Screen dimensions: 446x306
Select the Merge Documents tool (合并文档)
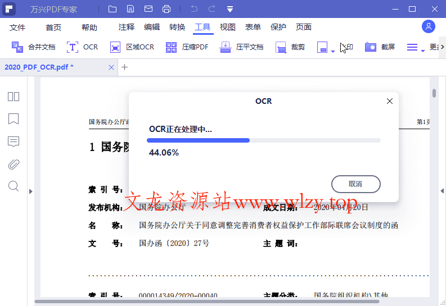click(33, 47)
